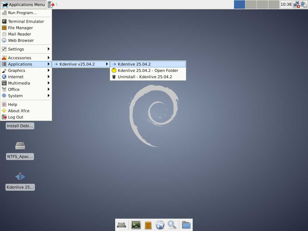The width and height of the screenshot is (308, 231).
Task: Click the network connection tray icon
Action: pyautogui.click(x=296, y=5)
